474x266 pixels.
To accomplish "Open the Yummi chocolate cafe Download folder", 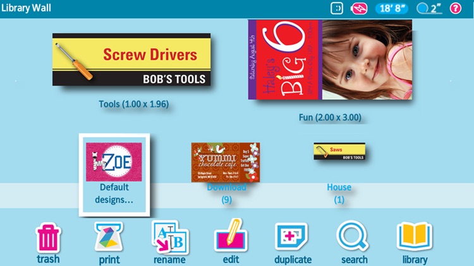I will [226, 162].
